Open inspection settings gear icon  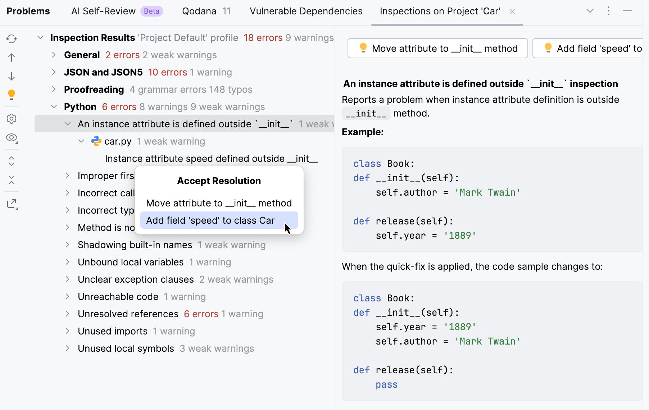tap(12, 119)
